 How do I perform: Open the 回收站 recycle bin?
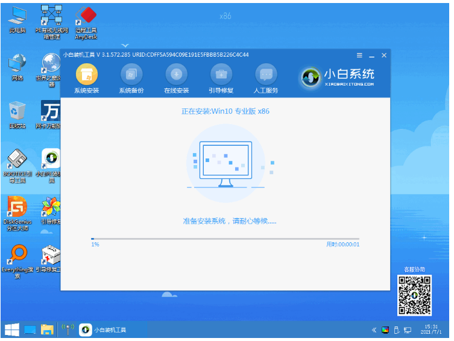point(17,113)
